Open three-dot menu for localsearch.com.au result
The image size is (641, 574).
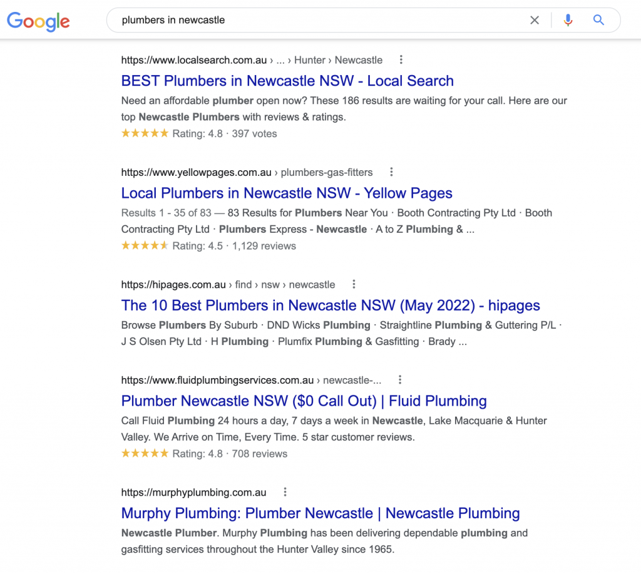(401, 59)
